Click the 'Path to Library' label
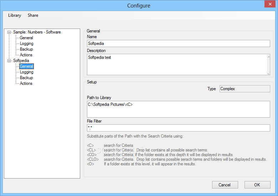Screen dimensions: 278x196 pos(99,98)
